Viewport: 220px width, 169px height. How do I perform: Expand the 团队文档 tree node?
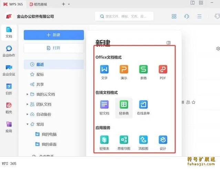(27, 104)
